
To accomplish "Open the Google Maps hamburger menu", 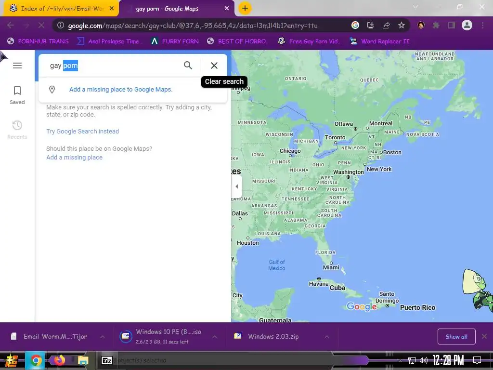I will (x=17, y=66).
